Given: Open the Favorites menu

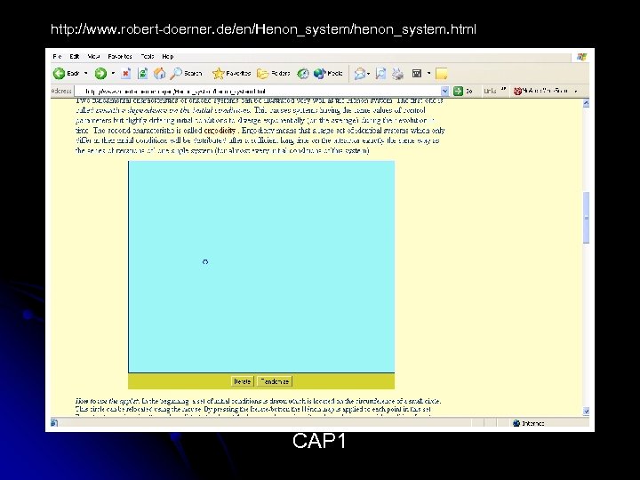Looking at the screenshot, I should tap(120, 56).
